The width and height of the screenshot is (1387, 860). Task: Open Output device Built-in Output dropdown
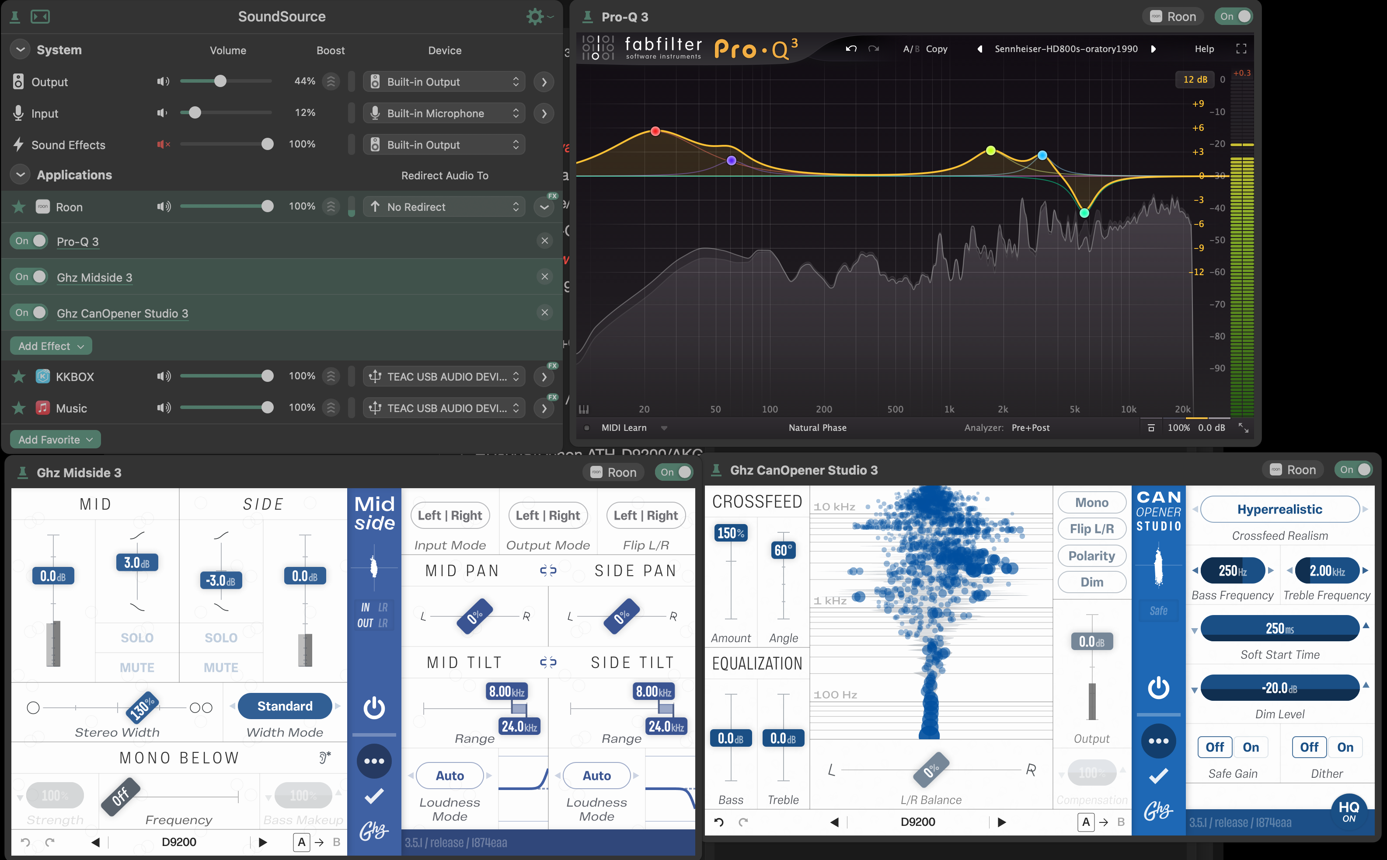[x=444, y=82]
